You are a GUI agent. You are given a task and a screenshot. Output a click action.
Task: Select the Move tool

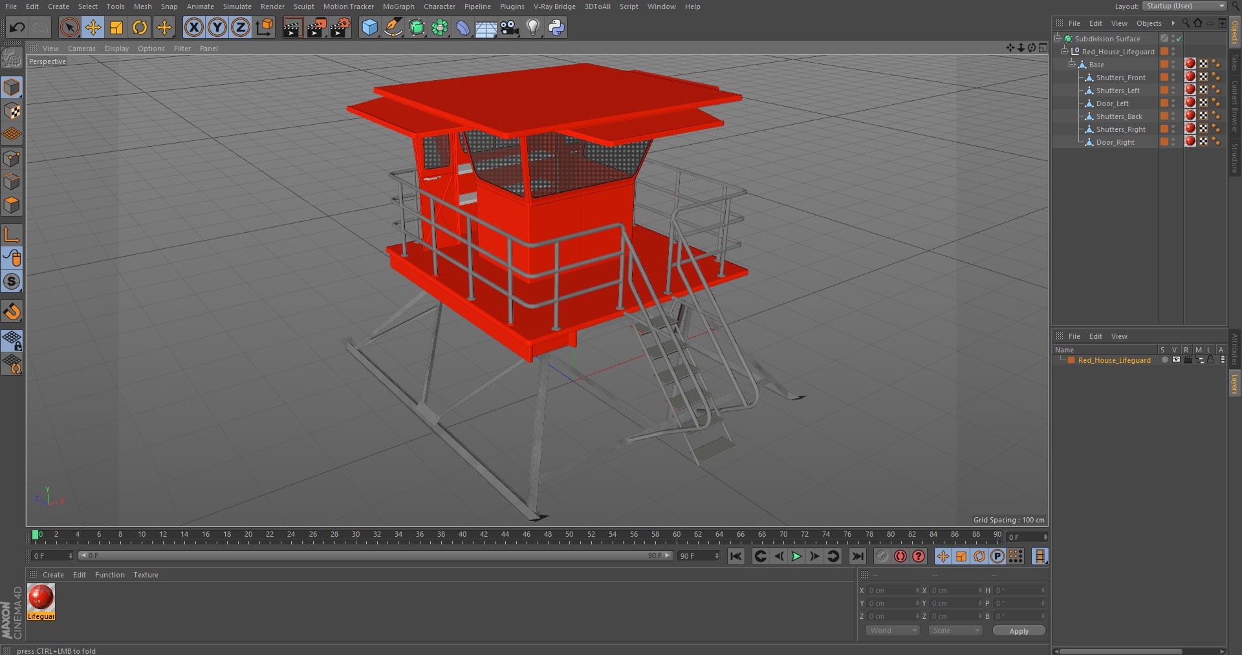pos(93,27)
